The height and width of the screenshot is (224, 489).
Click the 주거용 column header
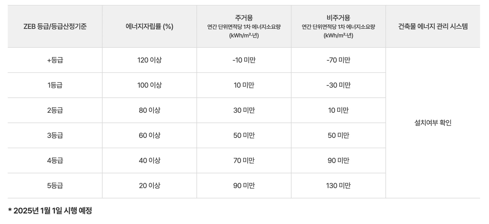(x=244, y=18)
